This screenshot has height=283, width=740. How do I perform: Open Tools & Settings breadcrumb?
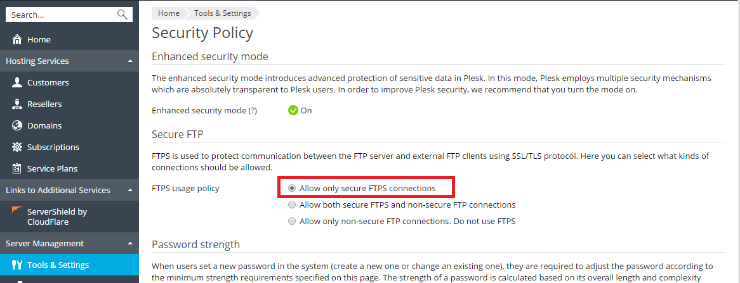pos(222,13)
